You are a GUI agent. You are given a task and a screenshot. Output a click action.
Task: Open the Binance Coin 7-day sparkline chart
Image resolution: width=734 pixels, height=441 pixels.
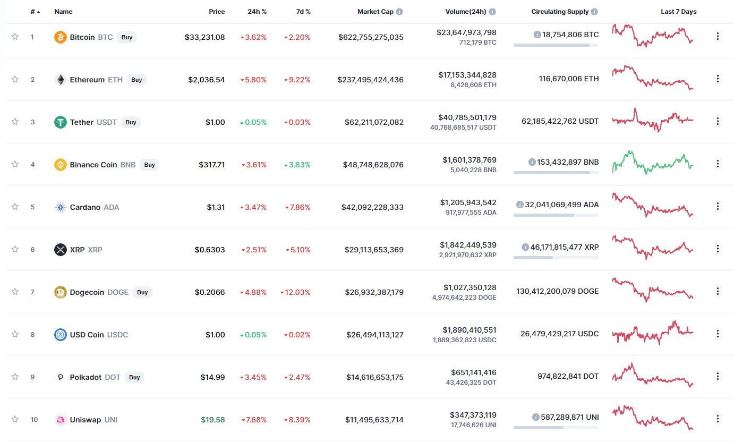pyautogui.click(x=653, y=163)
